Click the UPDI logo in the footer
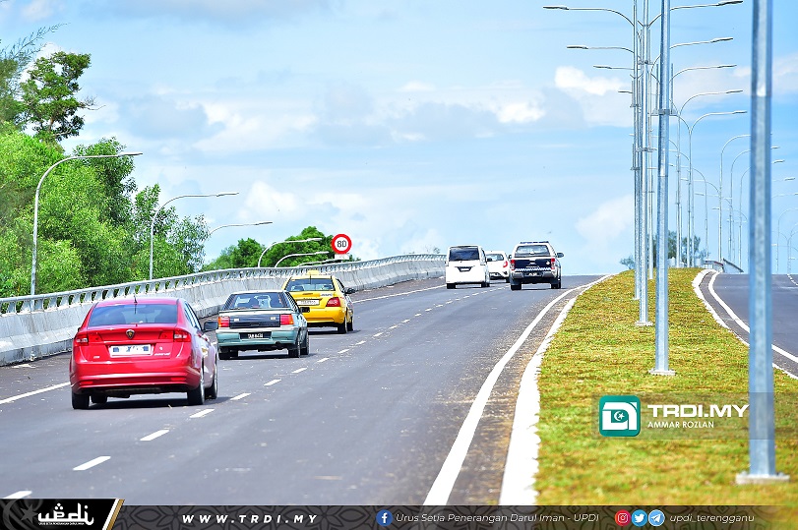Image resolution: width=798 pixels, height=530 pixels. point(65,514)
